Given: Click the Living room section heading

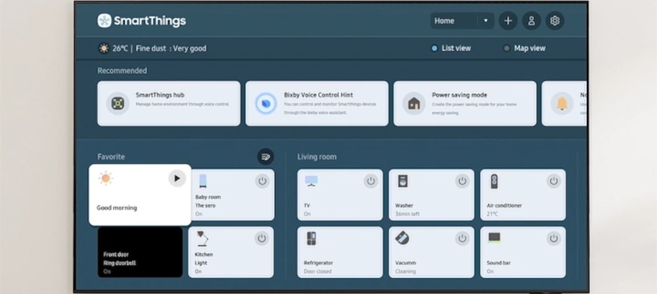Looking at the screenshot, I should pos(317,157).
